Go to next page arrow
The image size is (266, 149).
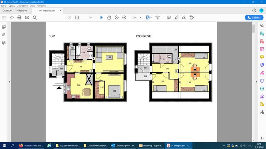(77, 18)
